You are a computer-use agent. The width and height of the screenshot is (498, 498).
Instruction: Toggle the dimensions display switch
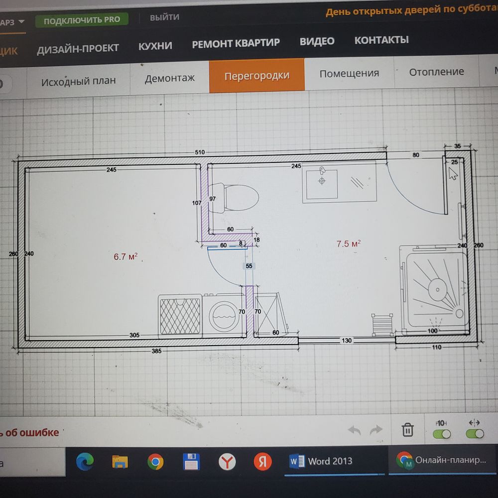(x=442, y=434)
